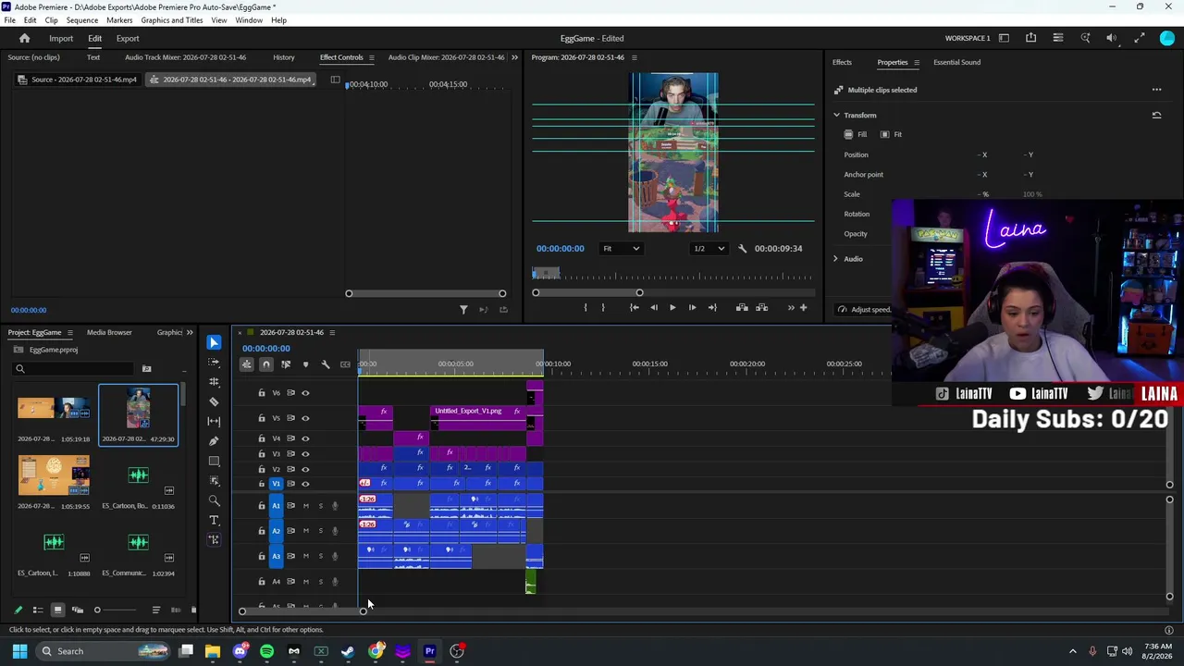Screen dimensions: 1184x666
Task: Expand the Audio section in Properties
Action: pos(836,259)
